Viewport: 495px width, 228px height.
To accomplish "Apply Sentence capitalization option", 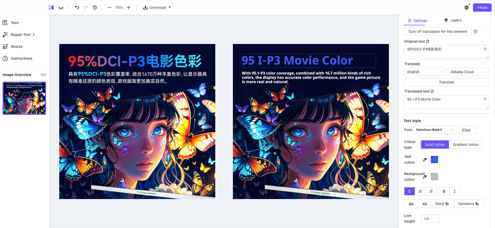I will coord(469,204).
